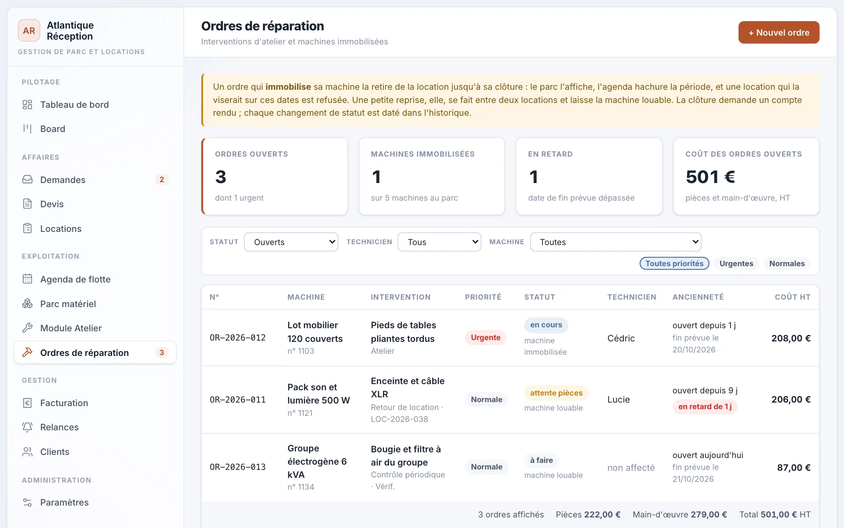This screenshot has height=528, width=844.
Task: Open the Technicien dropdown set to Tous
Action: point(439,242)
